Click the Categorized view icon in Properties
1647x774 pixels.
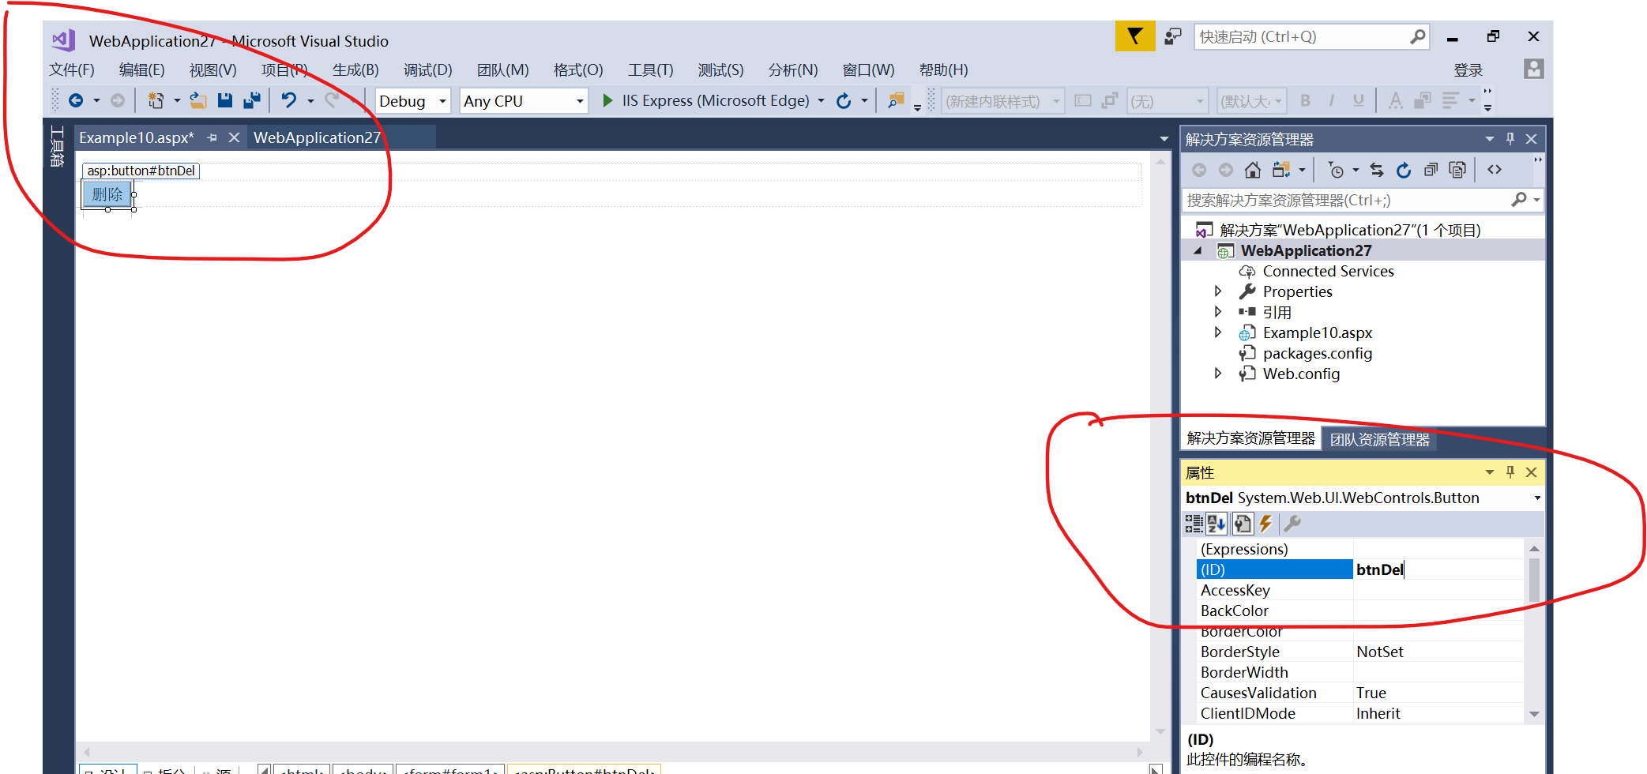(1194, 523)
